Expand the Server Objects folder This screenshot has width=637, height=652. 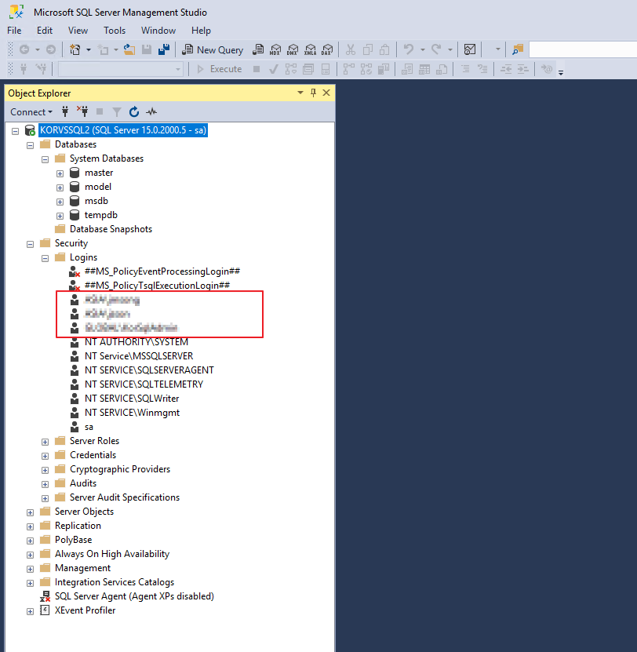tap(31, 512)
